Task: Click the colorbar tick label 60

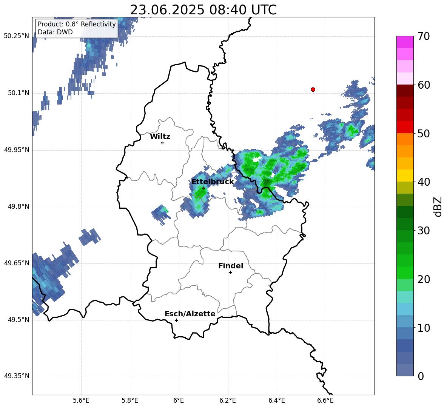Action: click(424, 85)
